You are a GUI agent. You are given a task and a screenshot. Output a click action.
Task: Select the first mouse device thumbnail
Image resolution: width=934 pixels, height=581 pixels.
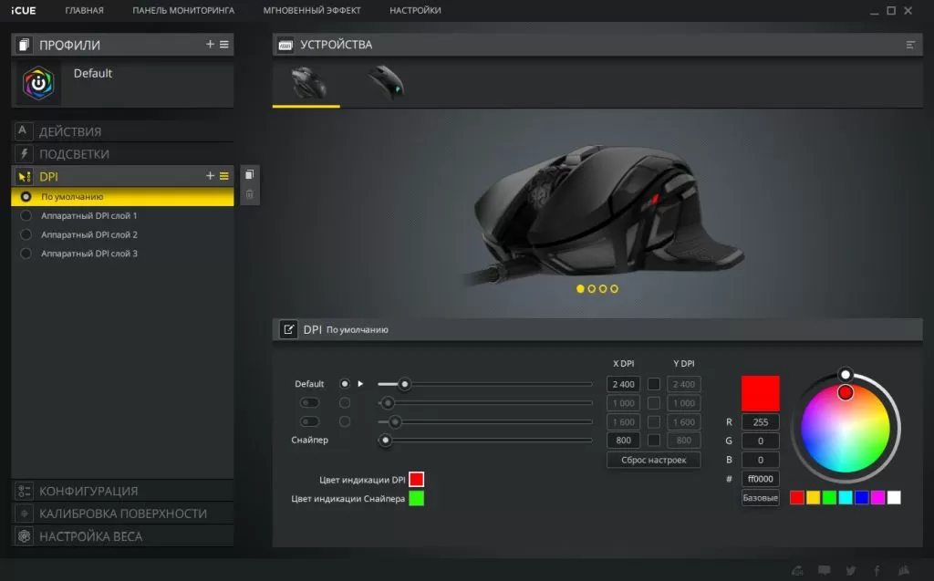point(306,83)
